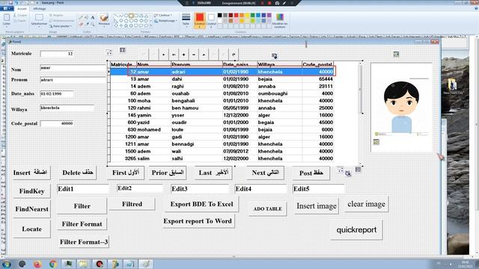Select the component icon beside Matricule field
The height and width of the screenshot is (269, 479).
click(109, 52)
